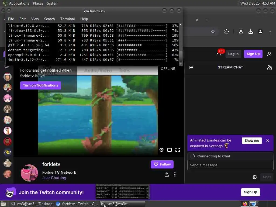The image size is (276, 207).
Task: Dismiss the Animated Emotes notice
Action: [x=268, y=141]
